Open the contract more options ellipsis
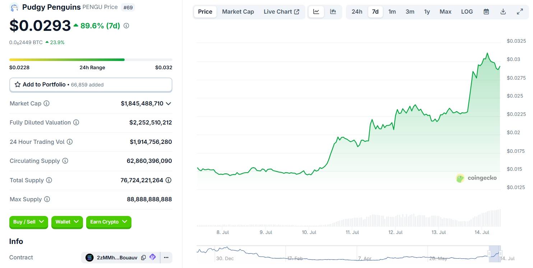 166,257
